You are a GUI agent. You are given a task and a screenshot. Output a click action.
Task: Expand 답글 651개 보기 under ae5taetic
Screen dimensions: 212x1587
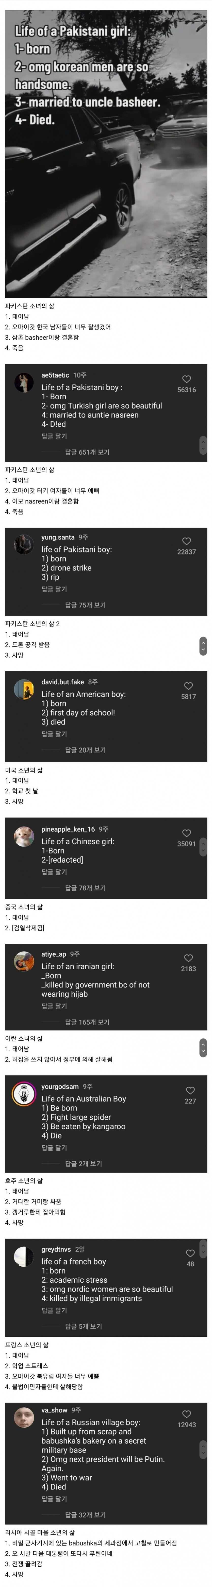point(87,452)
